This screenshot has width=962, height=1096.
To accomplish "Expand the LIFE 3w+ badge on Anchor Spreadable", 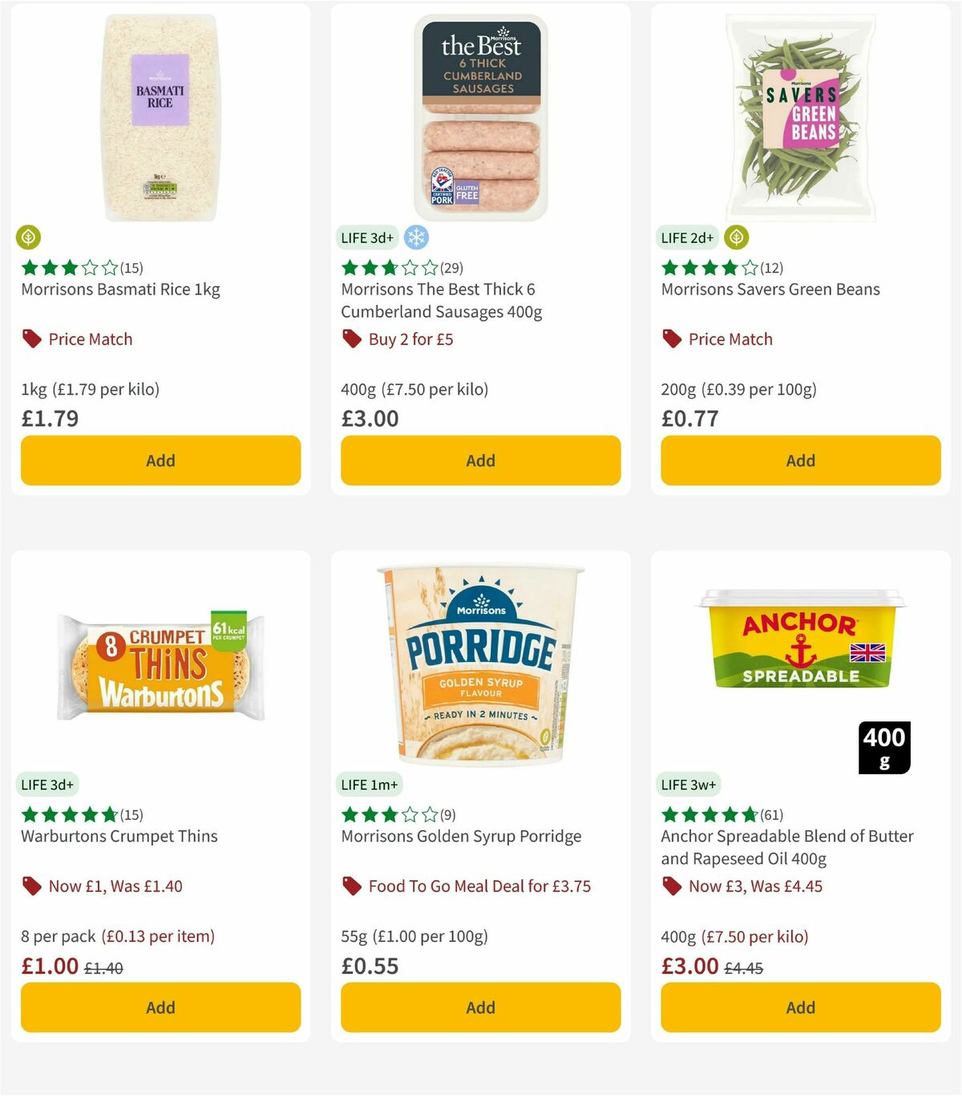I will 689,784.
